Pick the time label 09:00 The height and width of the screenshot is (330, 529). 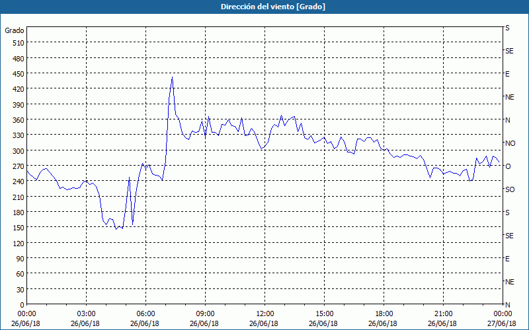[205, 314]
